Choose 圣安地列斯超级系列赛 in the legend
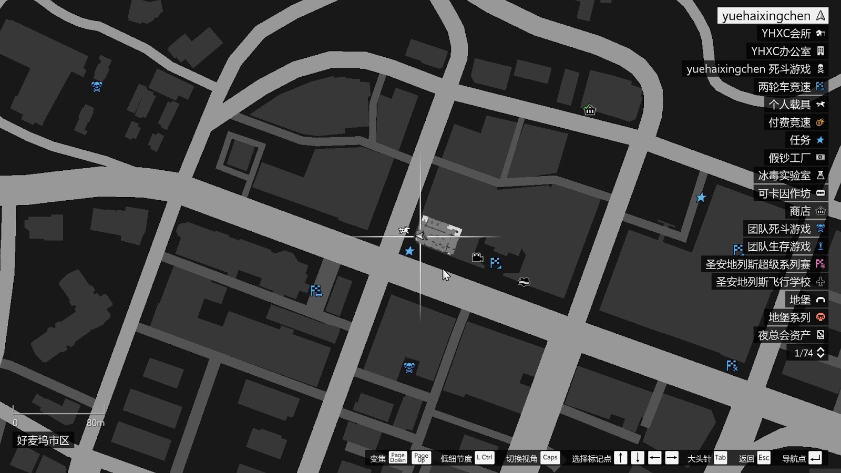841x473 pixels. pyautogui.click(x=765, y=264)
